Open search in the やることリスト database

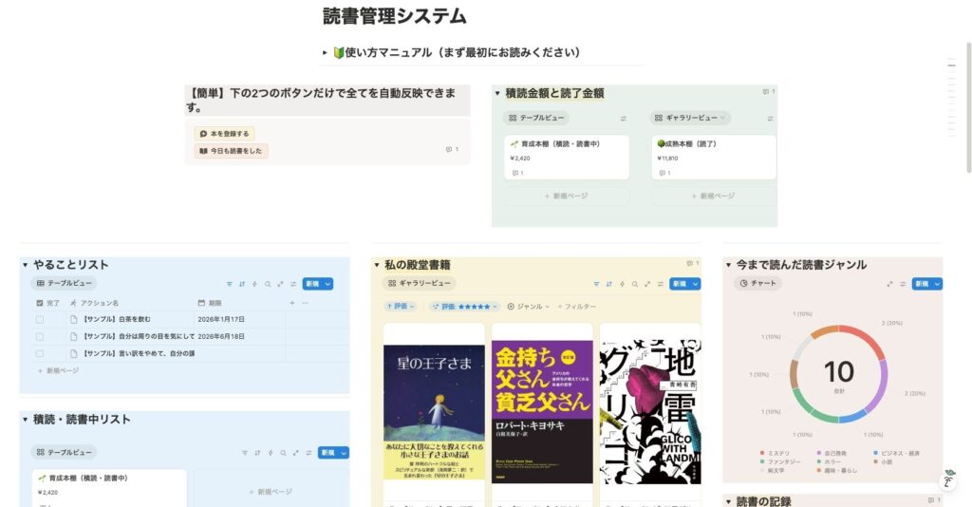(269, 284)
